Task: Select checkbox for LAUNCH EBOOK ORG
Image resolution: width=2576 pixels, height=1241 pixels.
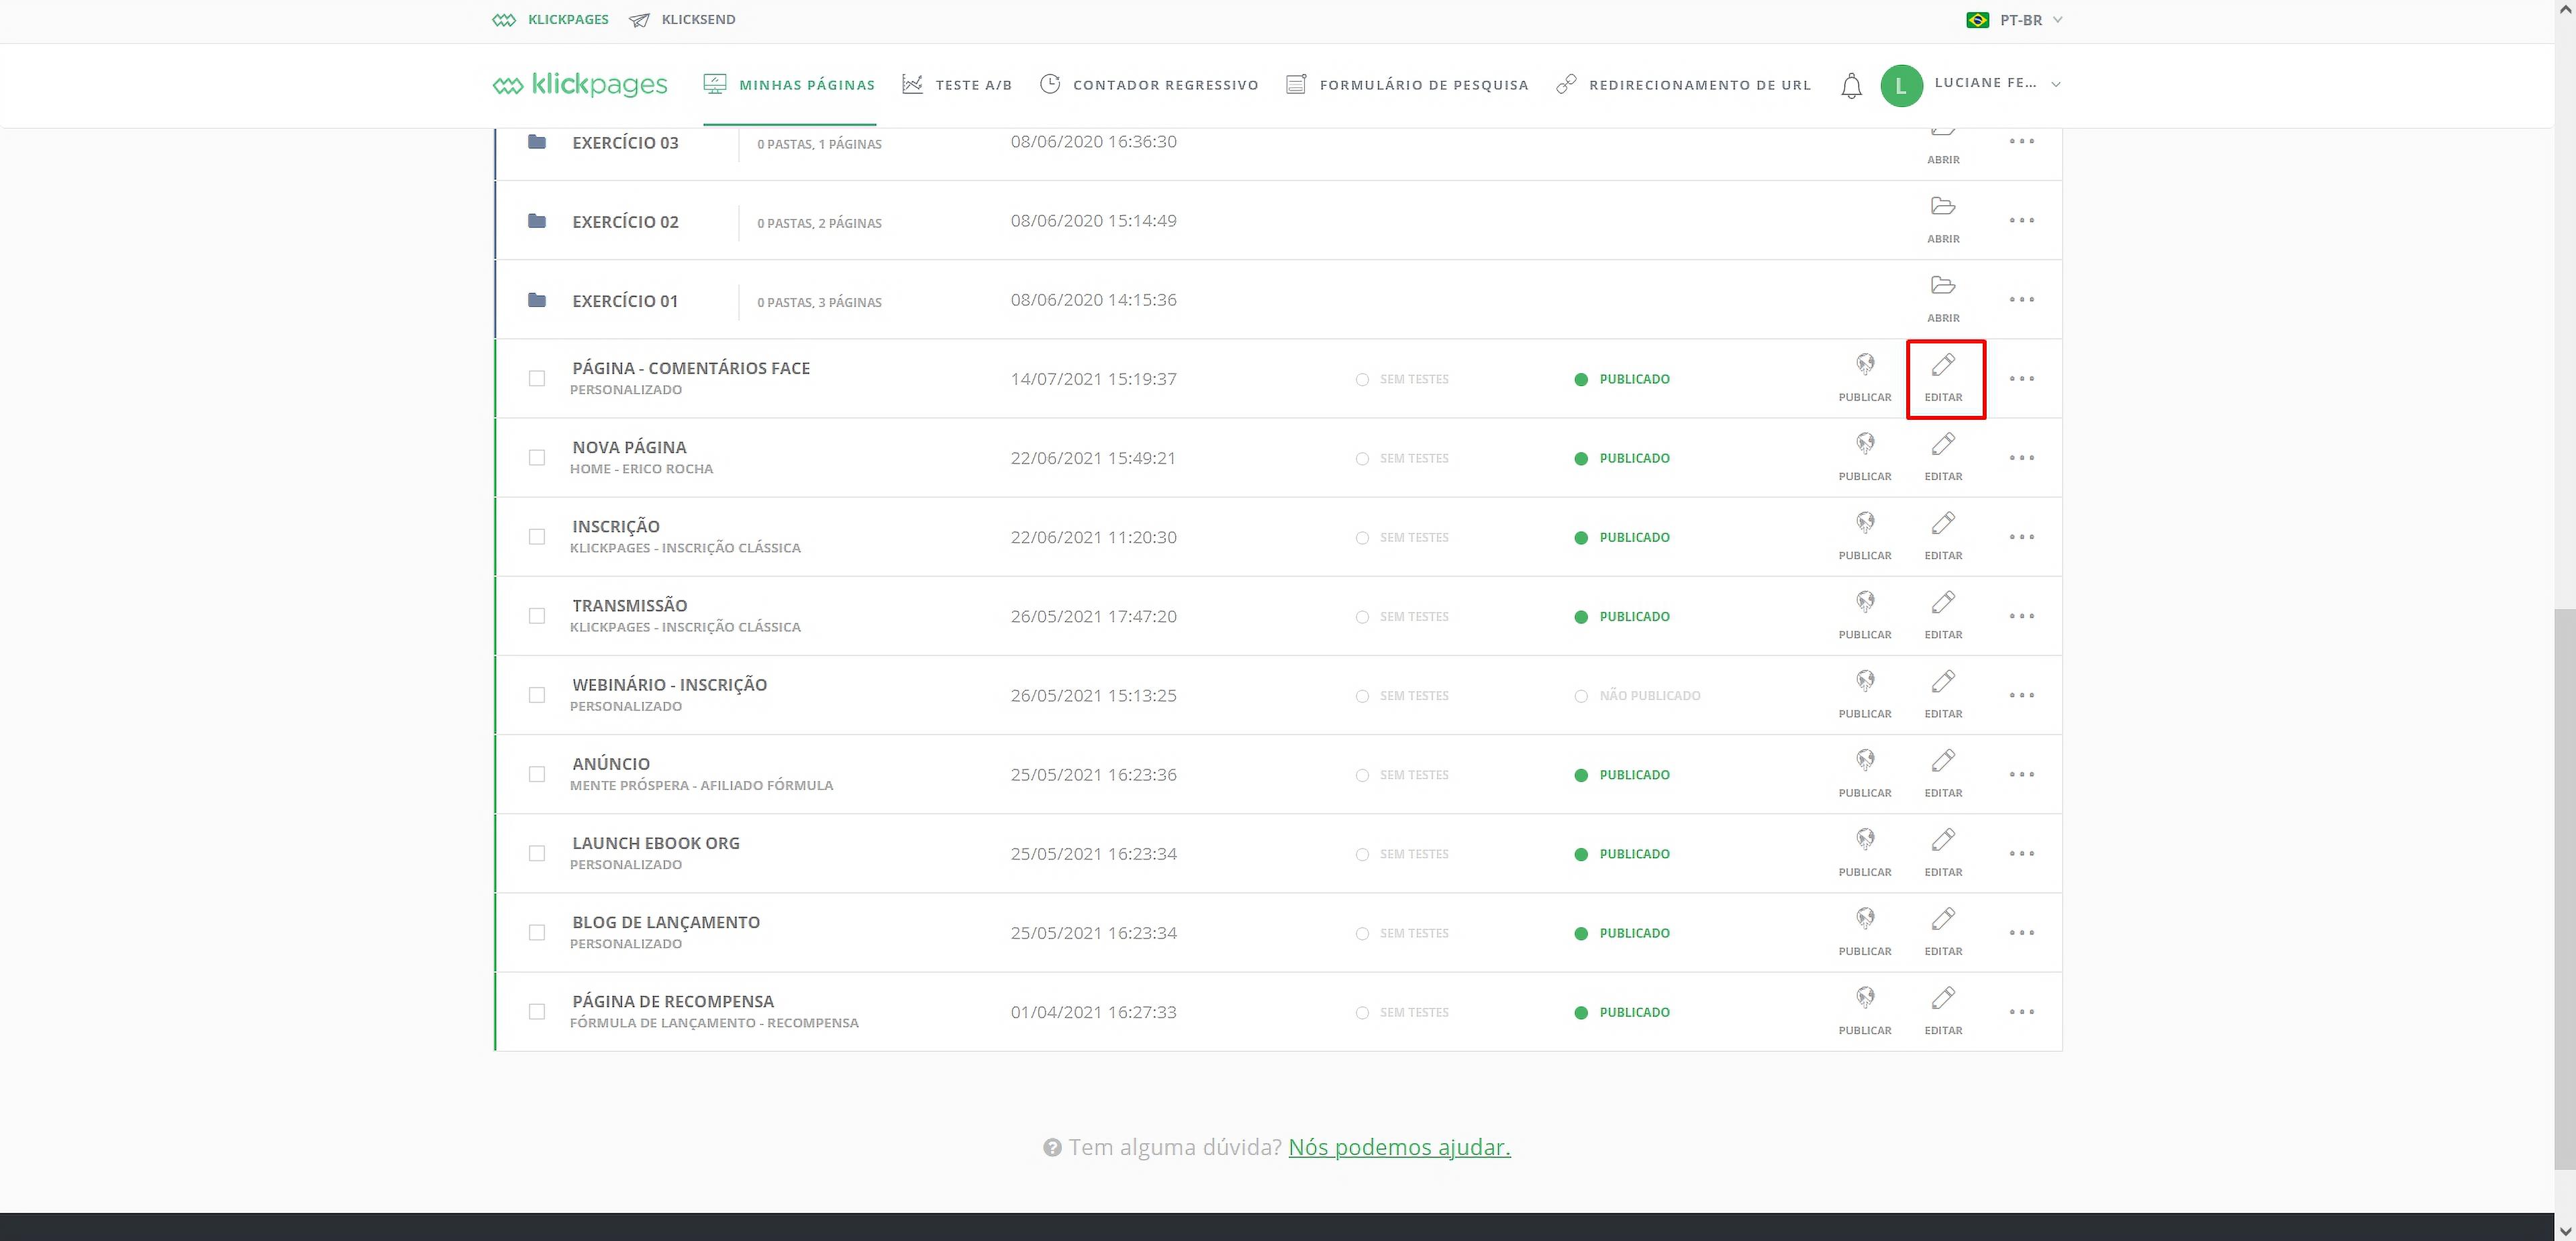Action: pyautogui.click(x=537, y=853)
